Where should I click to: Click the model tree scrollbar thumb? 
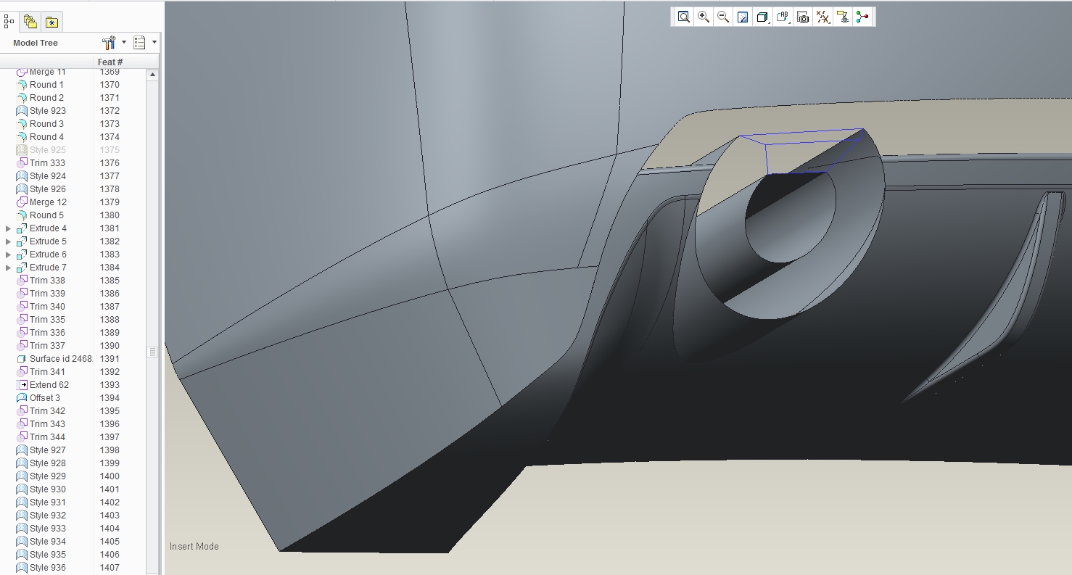pyautogui.click(x=152, y=352)
